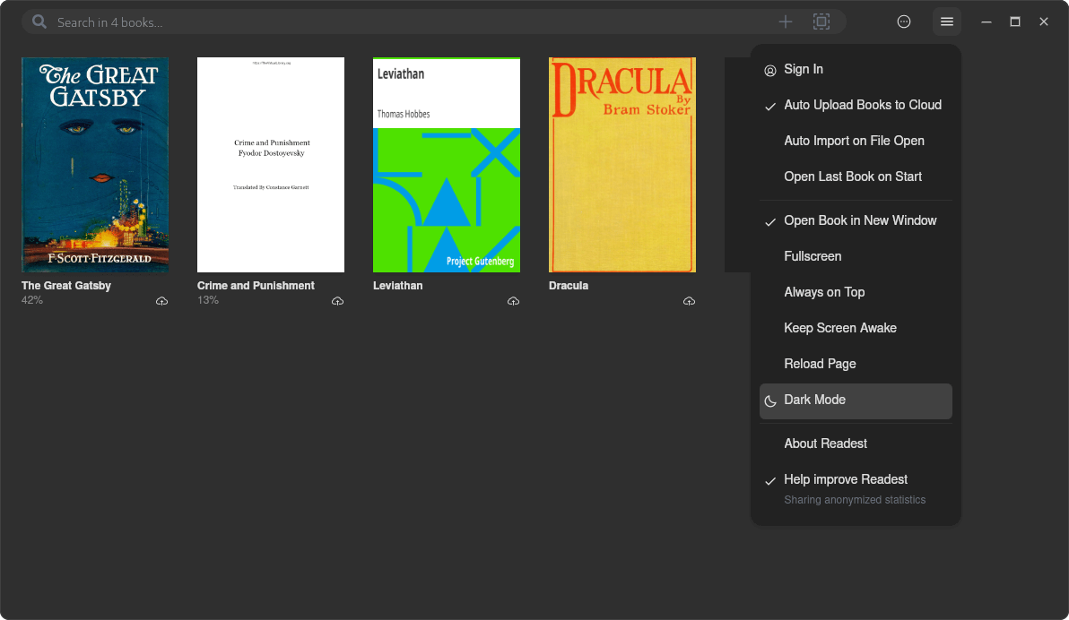
Task: Click the cloud upload icon under Leviathan
Action: [513, 301]
